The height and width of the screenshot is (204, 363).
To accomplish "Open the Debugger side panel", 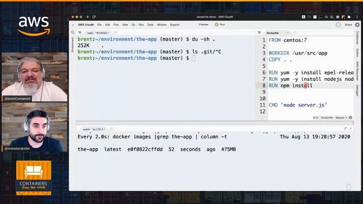I will point(357,90).
